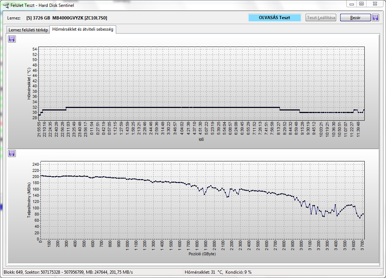This screenshot has width=386, height=278.
Task: Close the window with Bezár button
Action: (x=355, y=17)
